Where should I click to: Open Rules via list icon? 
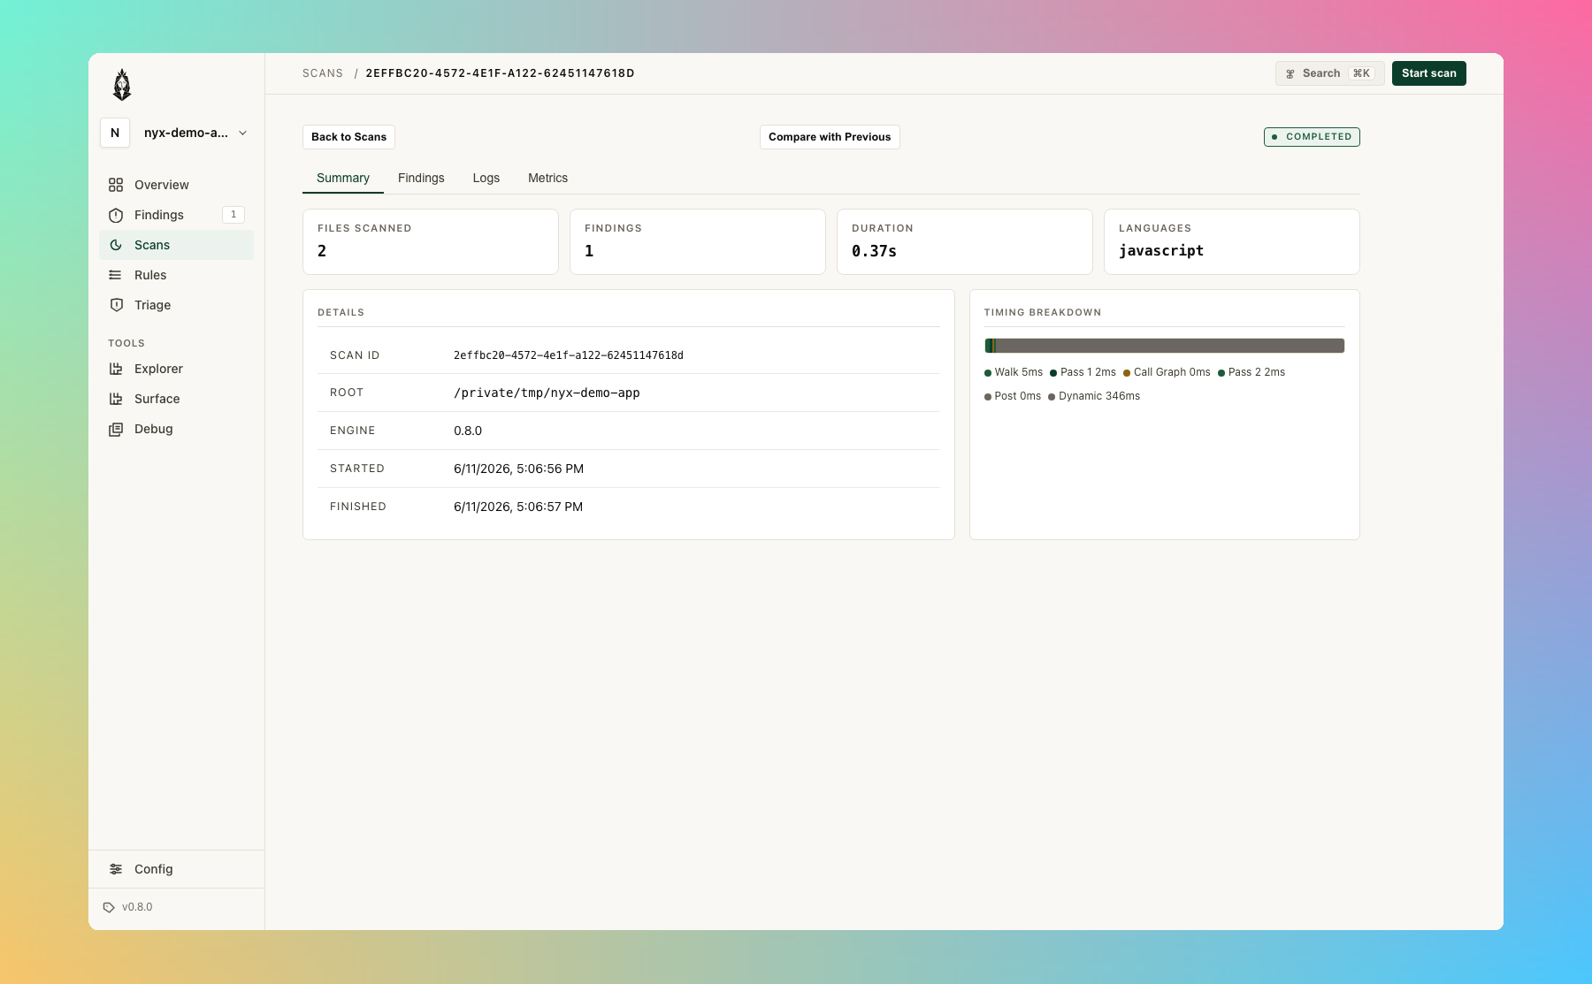[x=116, y=275]
